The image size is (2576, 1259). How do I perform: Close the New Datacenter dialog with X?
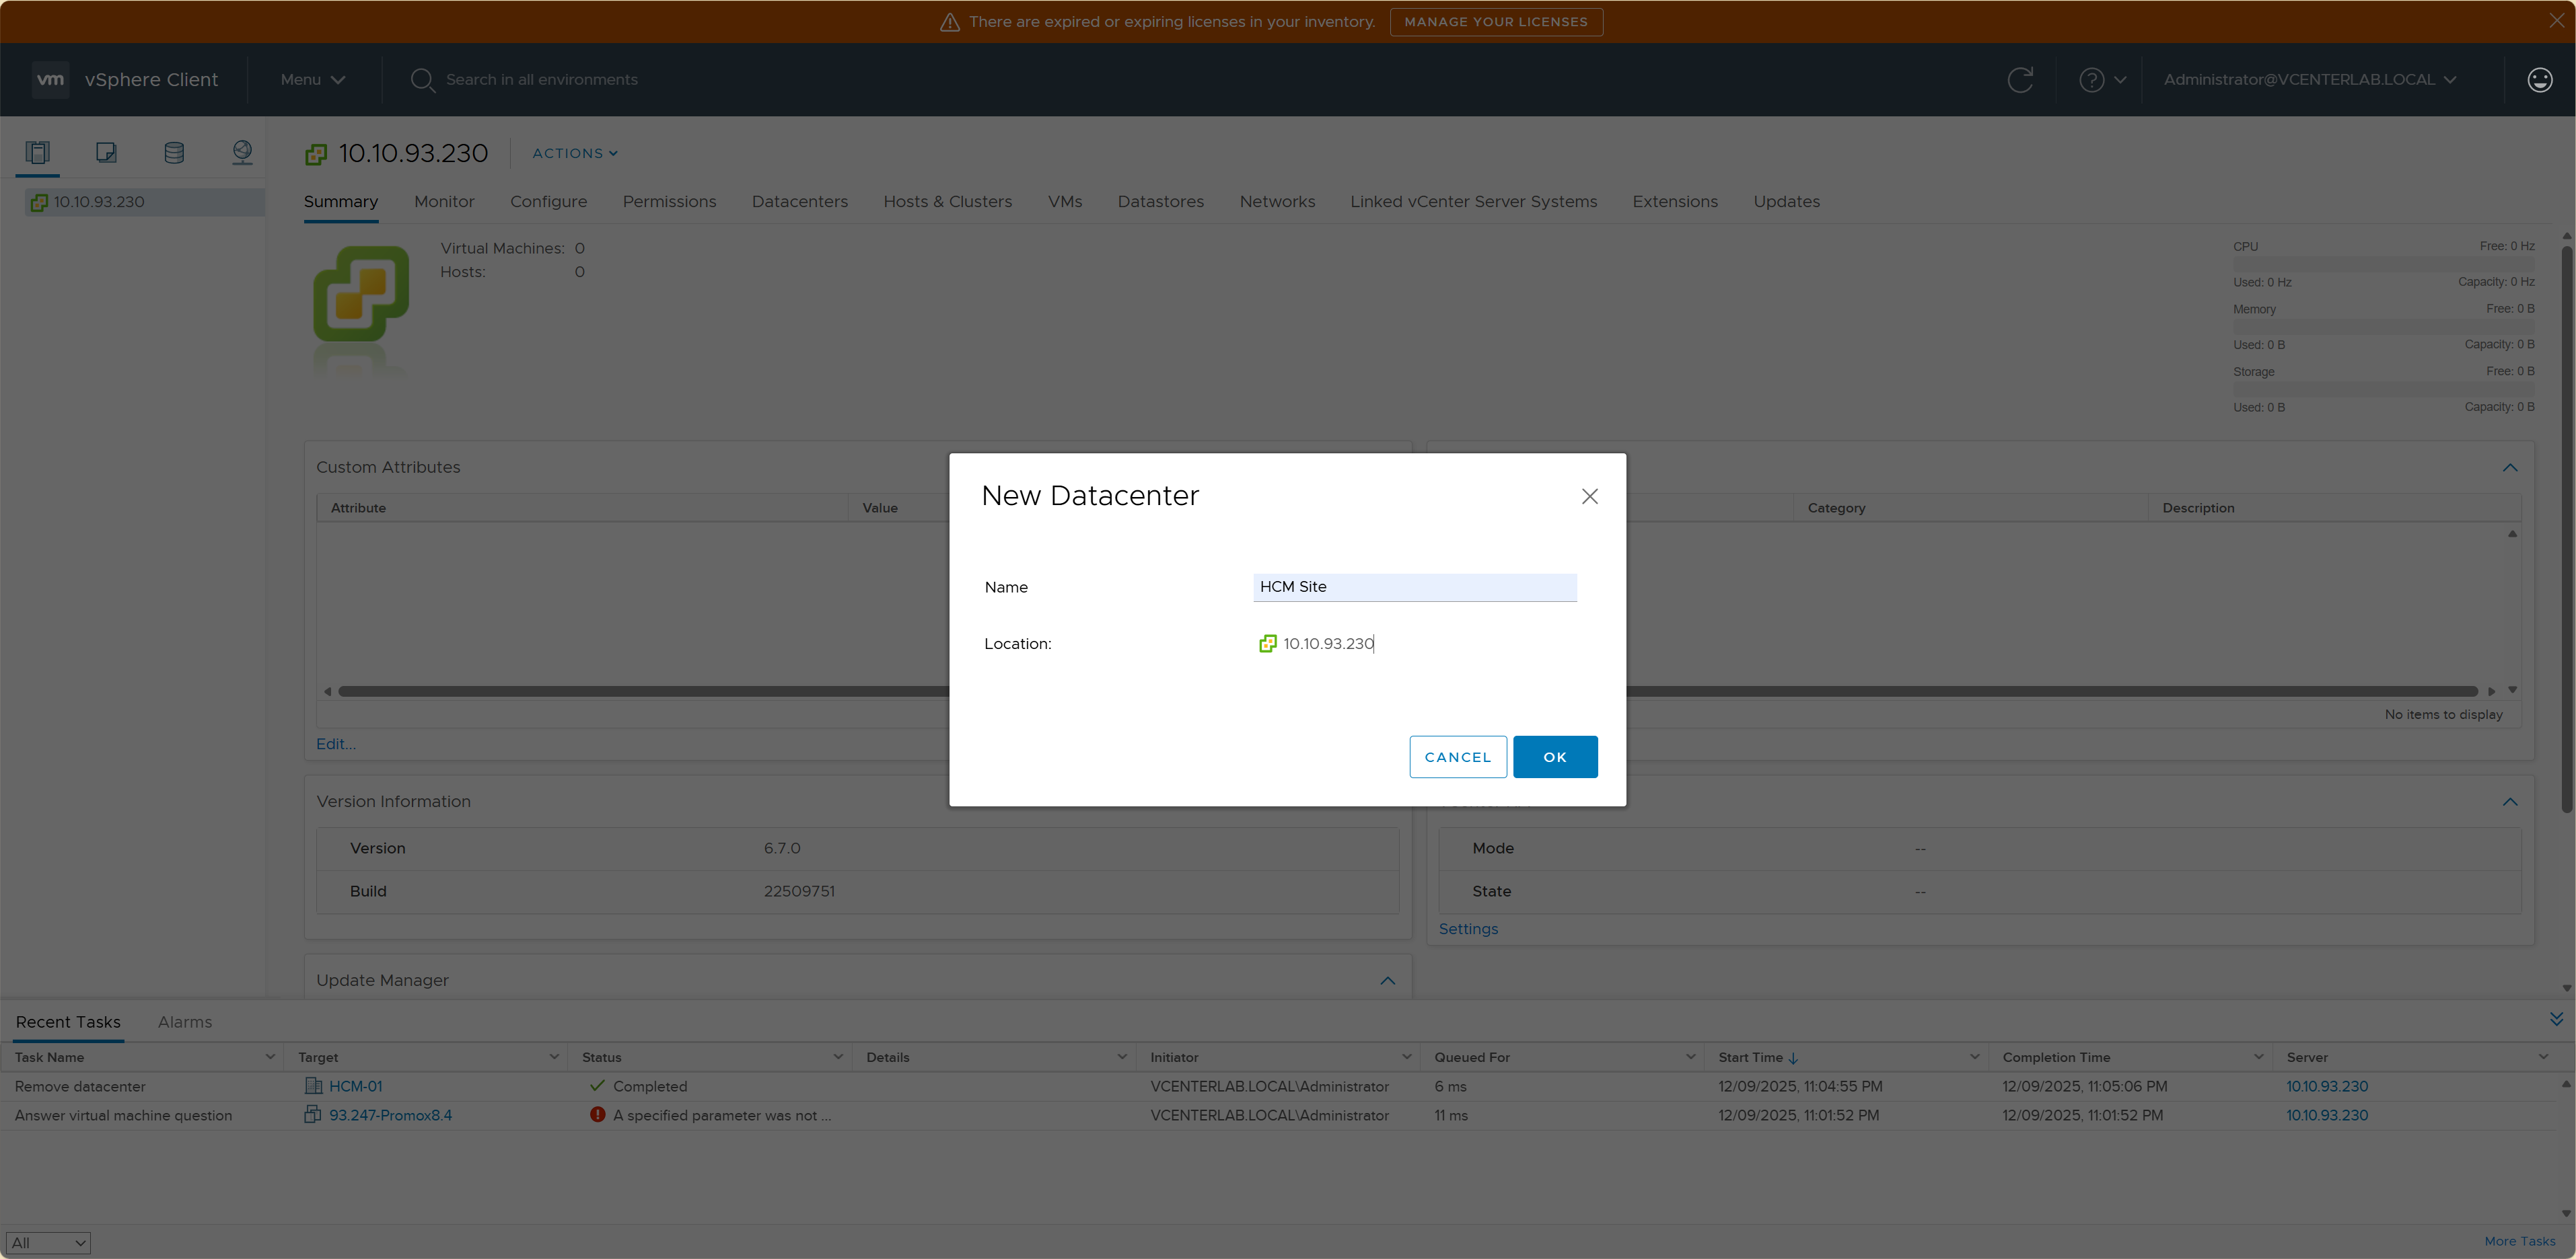pyautogui.click(x=1589, y=496)
